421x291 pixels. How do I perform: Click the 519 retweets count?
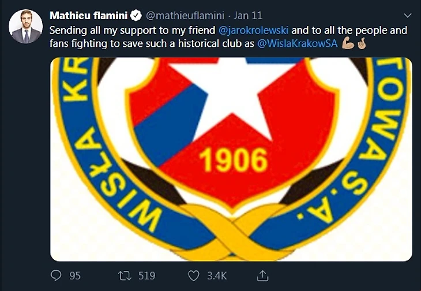[x=146, y=275]
